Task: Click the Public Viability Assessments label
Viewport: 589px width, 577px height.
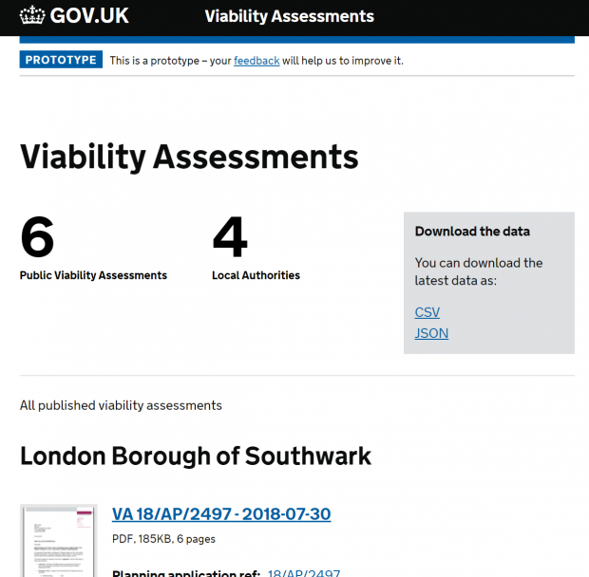Action: click(93, 275)
